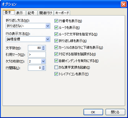Viewport: 128px width, 118px height.
Task: Switch to the キーボード tab
Action: click(62, 13)
